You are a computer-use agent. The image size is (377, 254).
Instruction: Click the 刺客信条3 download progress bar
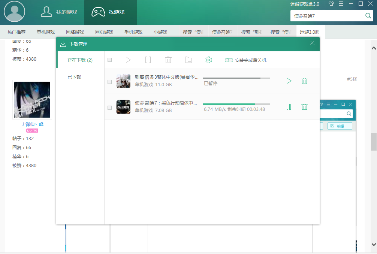click(x=236, y=78)
